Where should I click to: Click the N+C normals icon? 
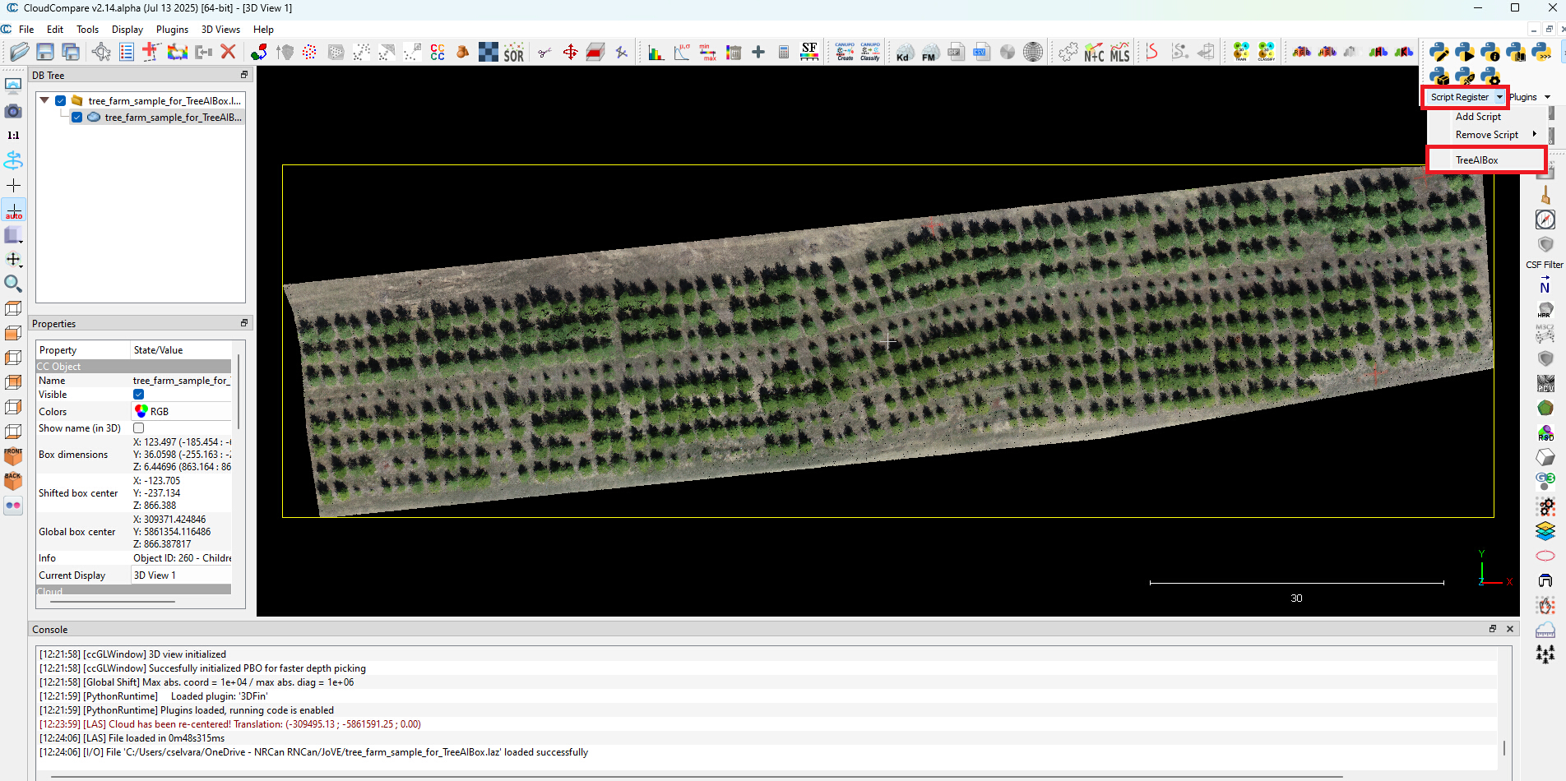coord(1094,52)
